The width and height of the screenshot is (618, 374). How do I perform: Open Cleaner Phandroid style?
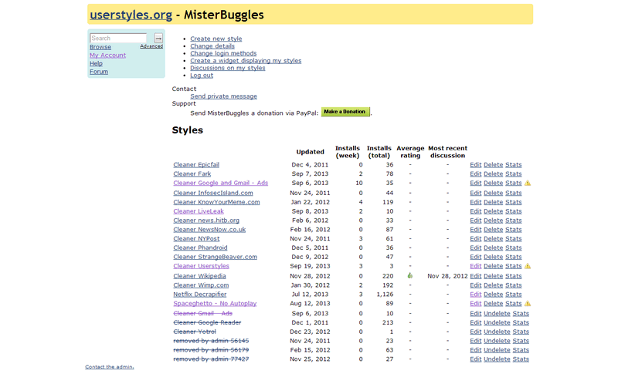200,248
